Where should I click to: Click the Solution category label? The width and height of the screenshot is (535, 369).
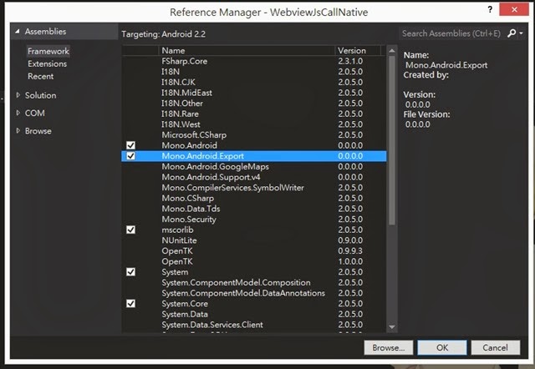[x=41, y=95]
